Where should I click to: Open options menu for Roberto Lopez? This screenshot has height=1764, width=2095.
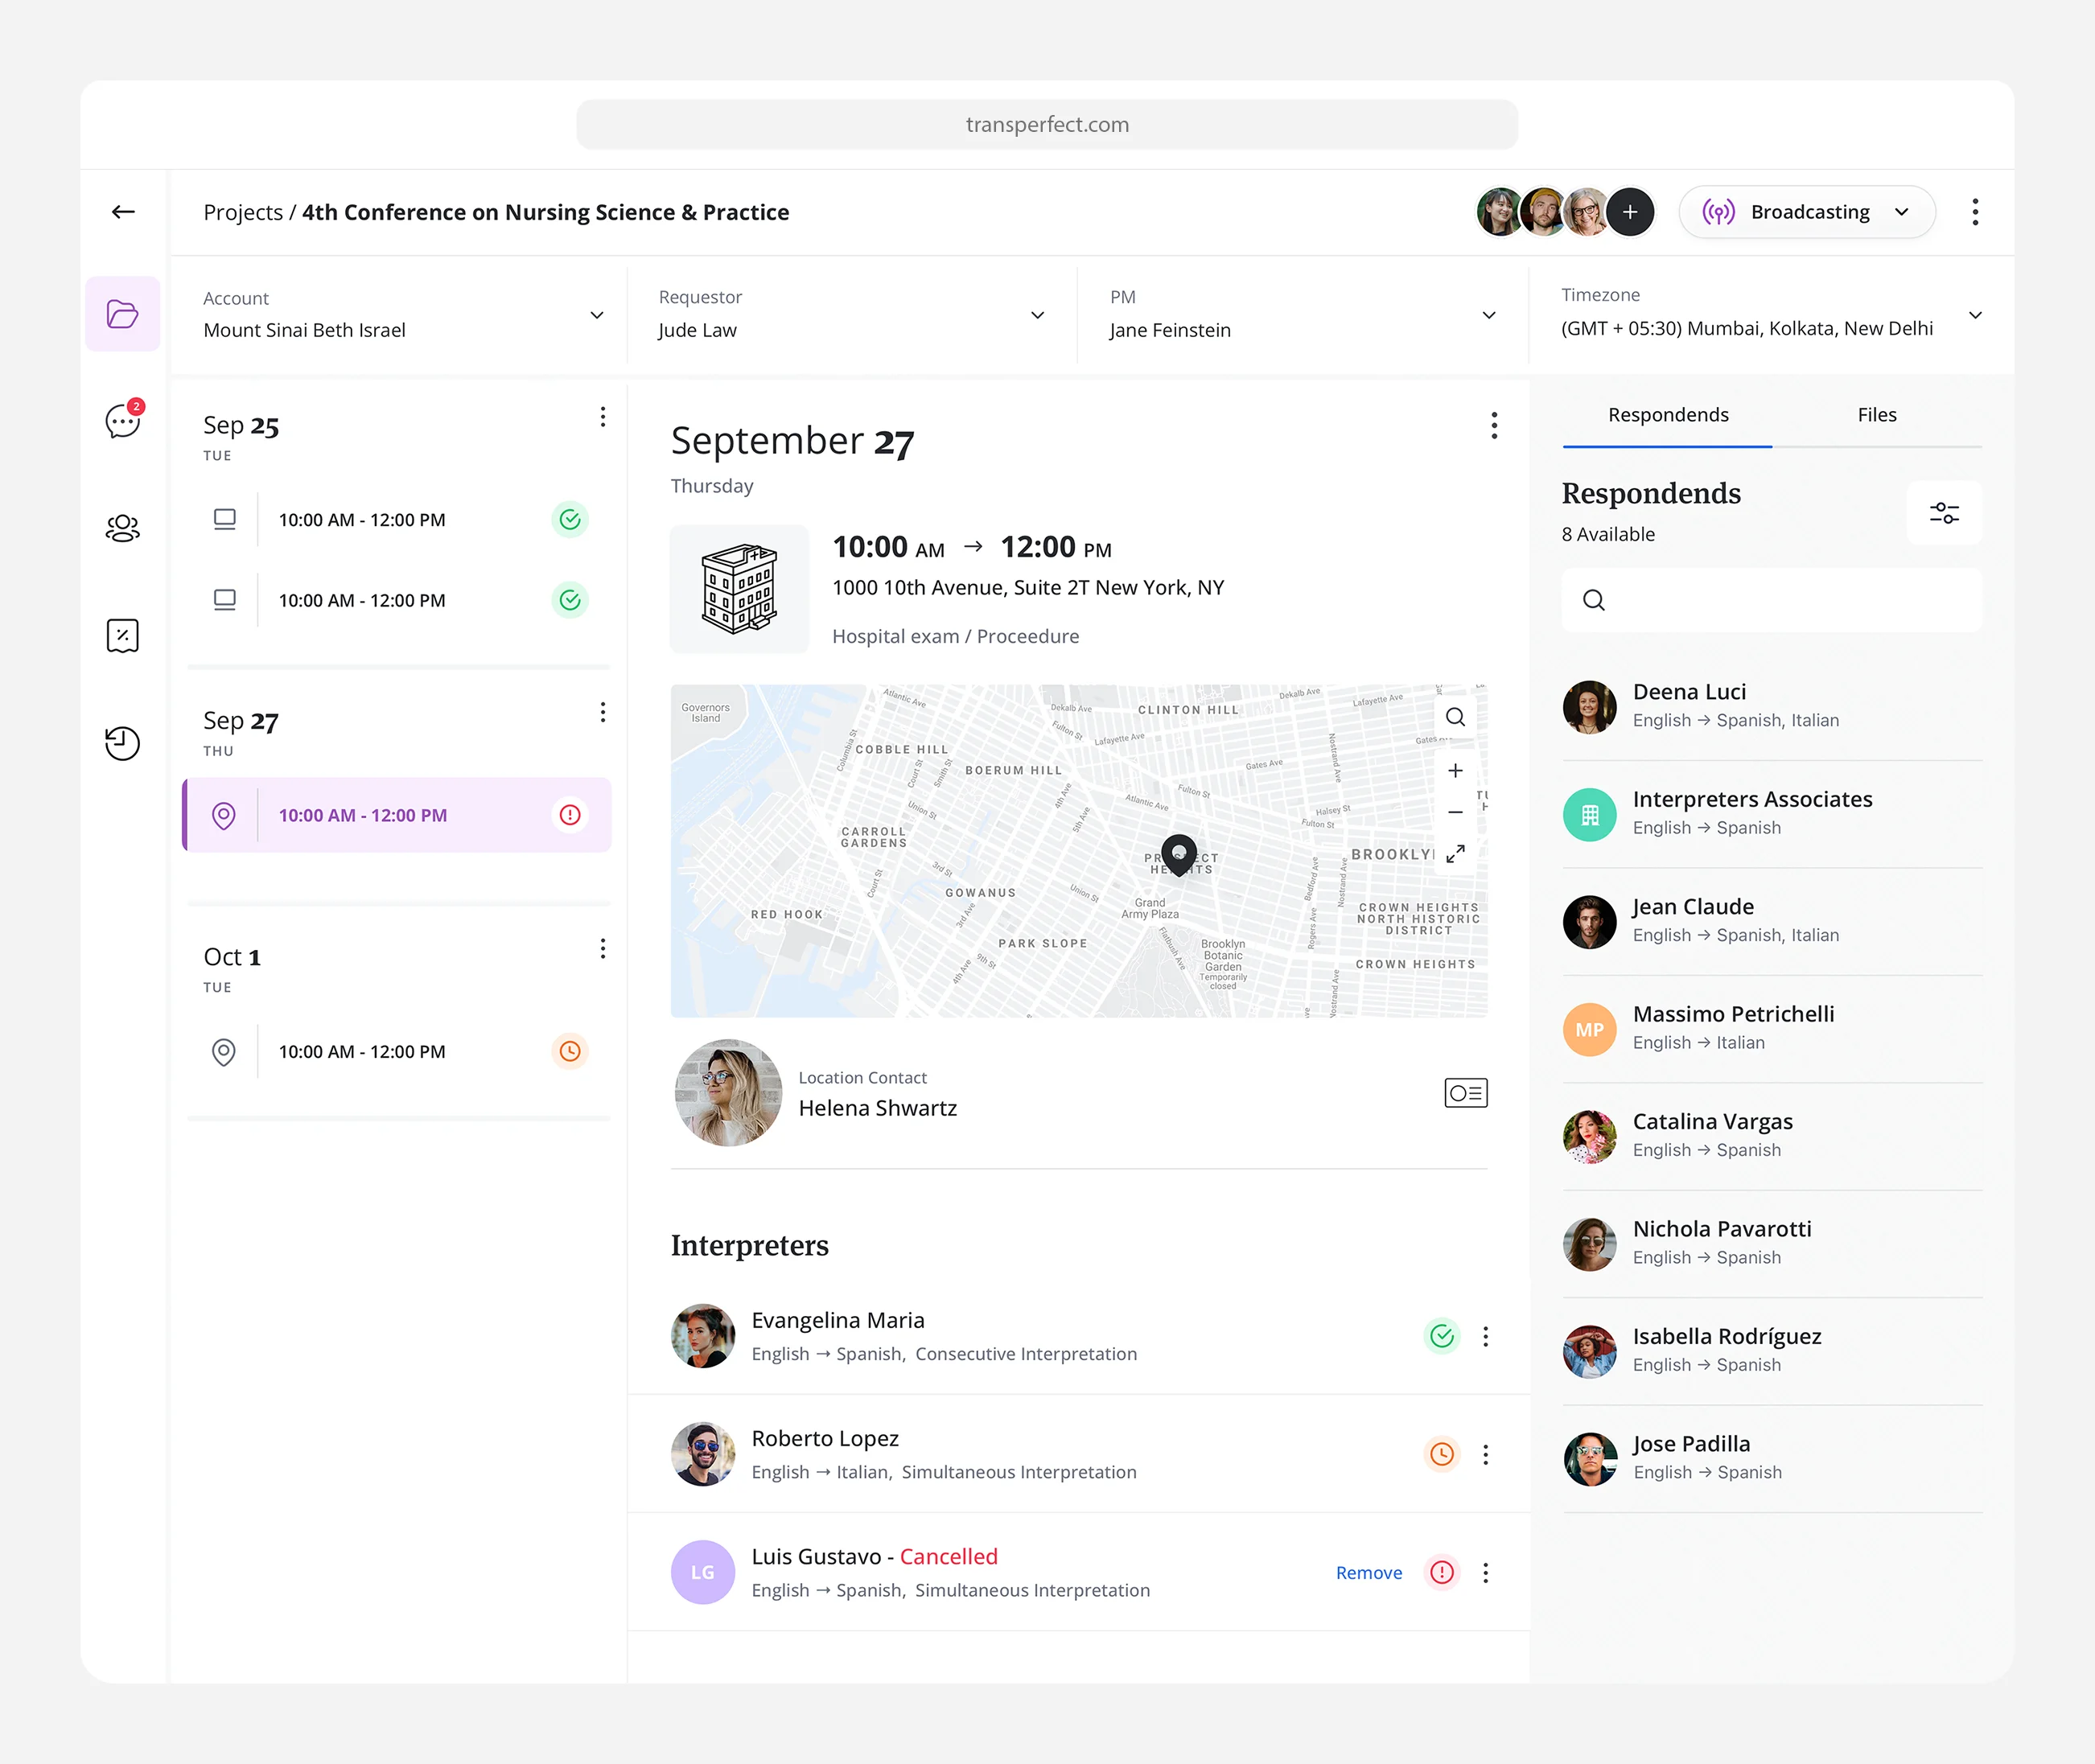1485,1454
